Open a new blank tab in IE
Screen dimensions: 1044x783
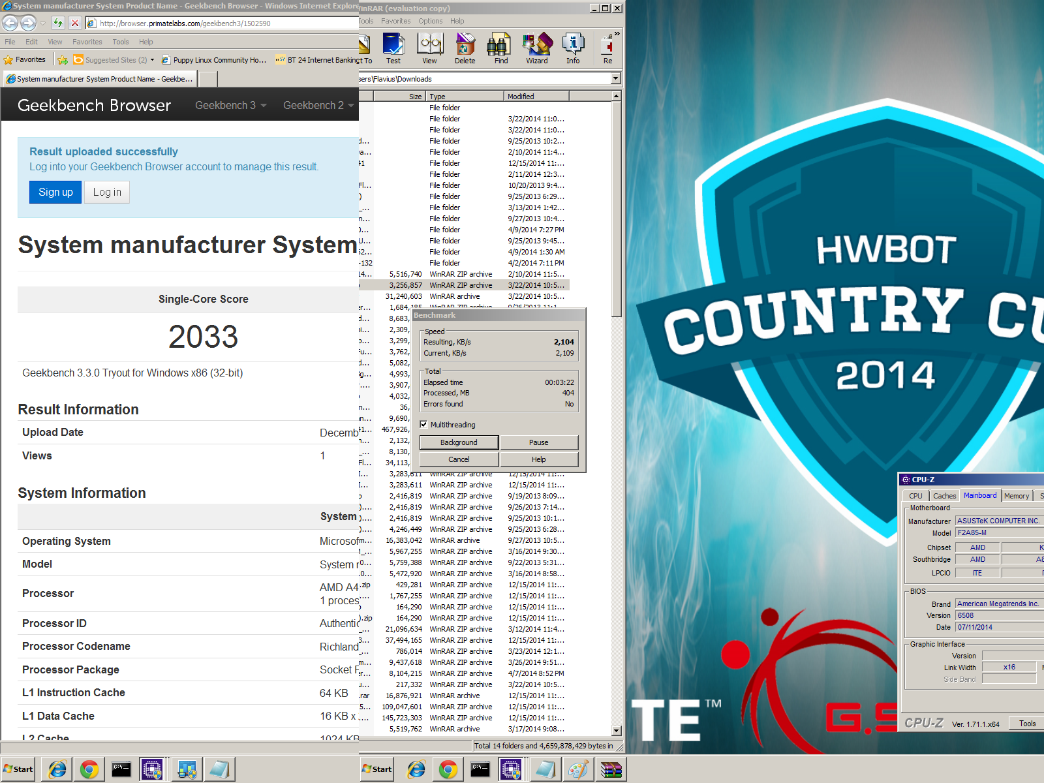207,79
